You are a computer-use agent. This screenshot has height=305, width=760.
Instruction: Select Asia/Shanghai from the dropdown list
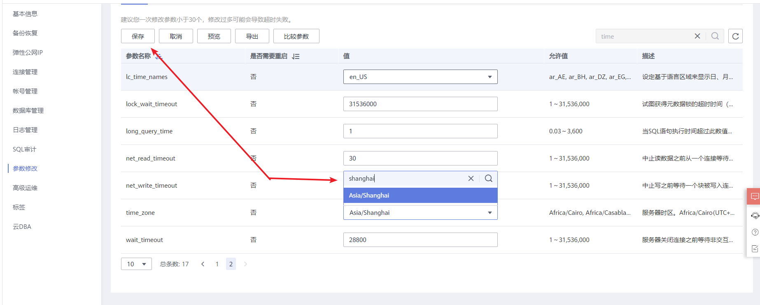420,196
